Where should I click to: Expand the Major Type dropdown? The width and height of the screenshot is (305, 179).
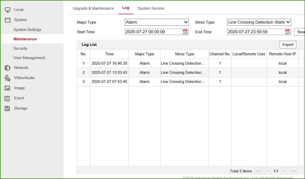[x=156, y=22]
